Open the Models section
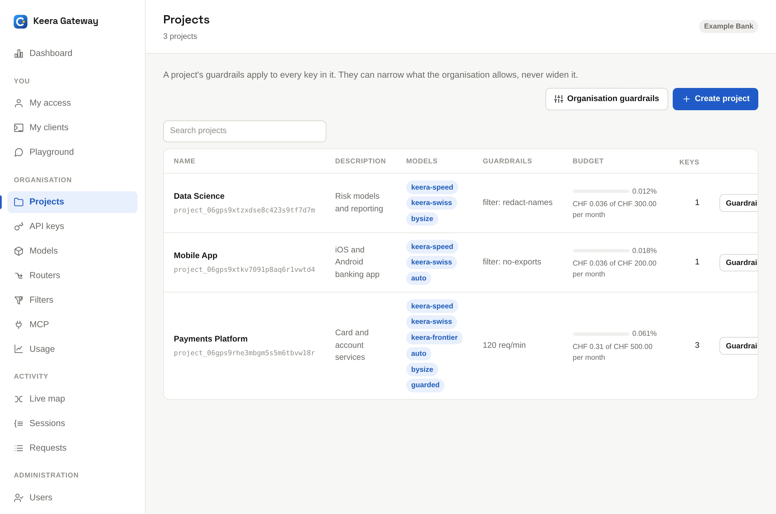 (x=72, y=251)
